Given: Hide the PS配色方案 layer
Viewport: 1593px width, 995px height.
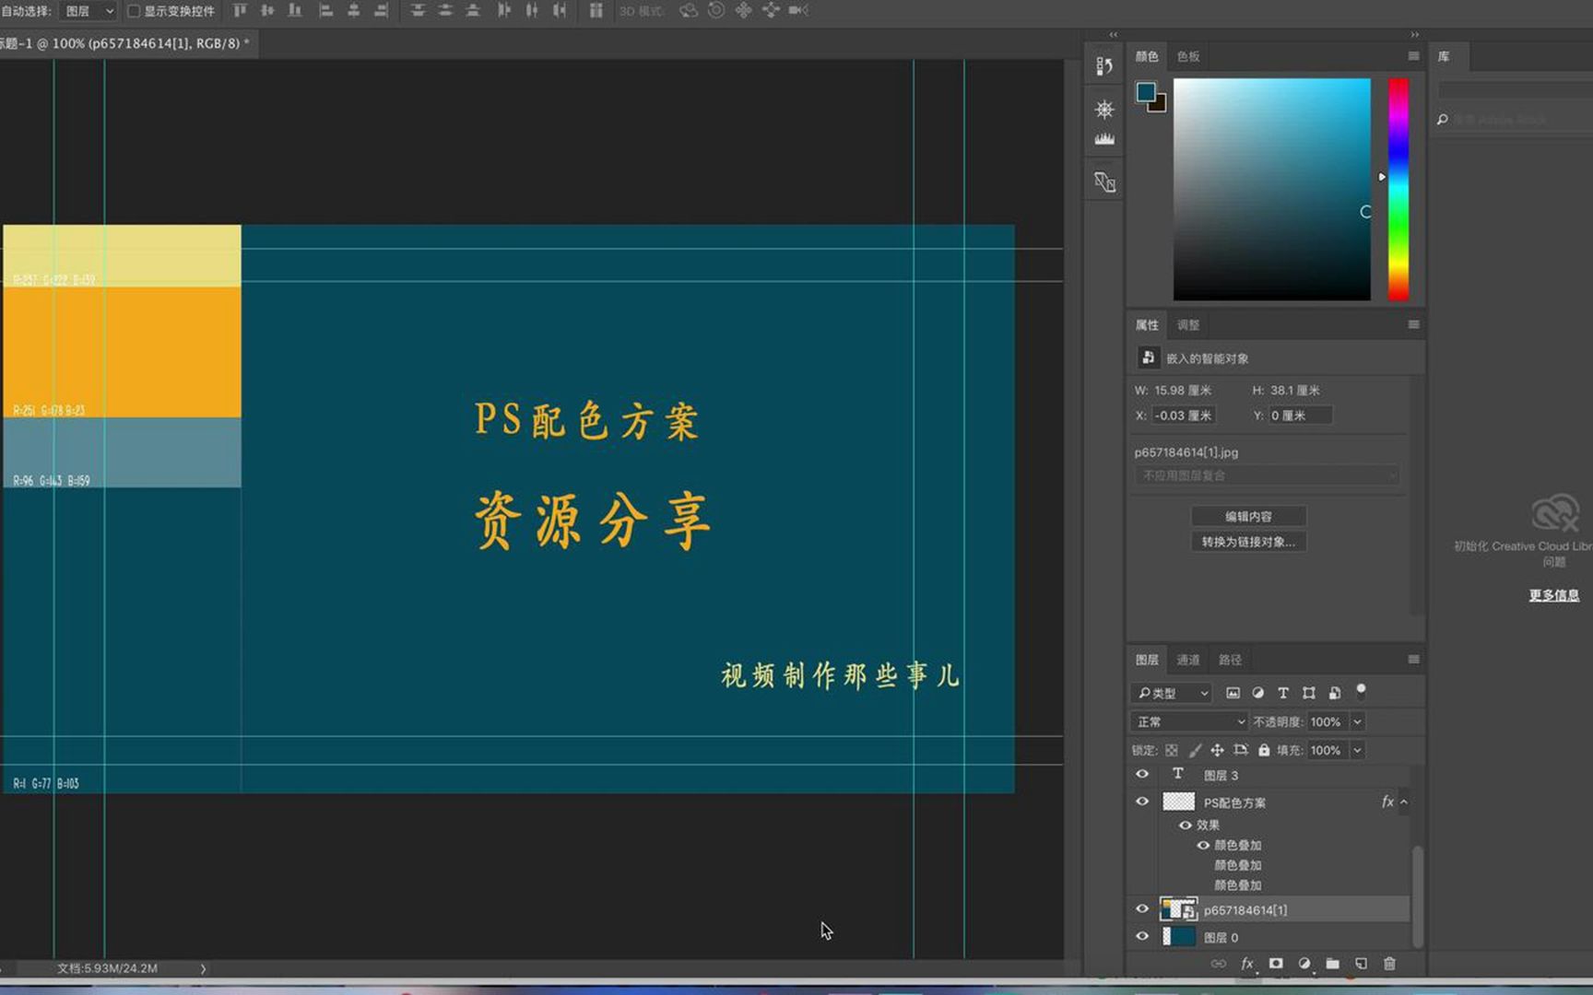Looking at the screenshot, I should [x=1142, y=802].
